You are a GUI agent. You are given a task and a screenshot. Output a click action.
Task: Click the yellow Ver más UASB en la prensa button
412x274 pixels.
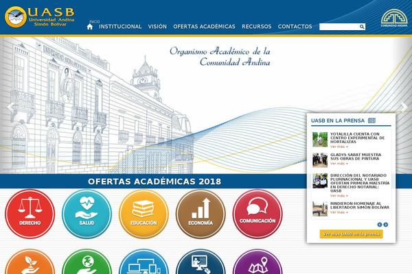(351, 234)
